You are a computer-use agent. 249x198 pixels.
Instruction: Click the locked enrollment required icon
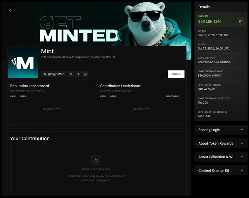click(96, 159)
